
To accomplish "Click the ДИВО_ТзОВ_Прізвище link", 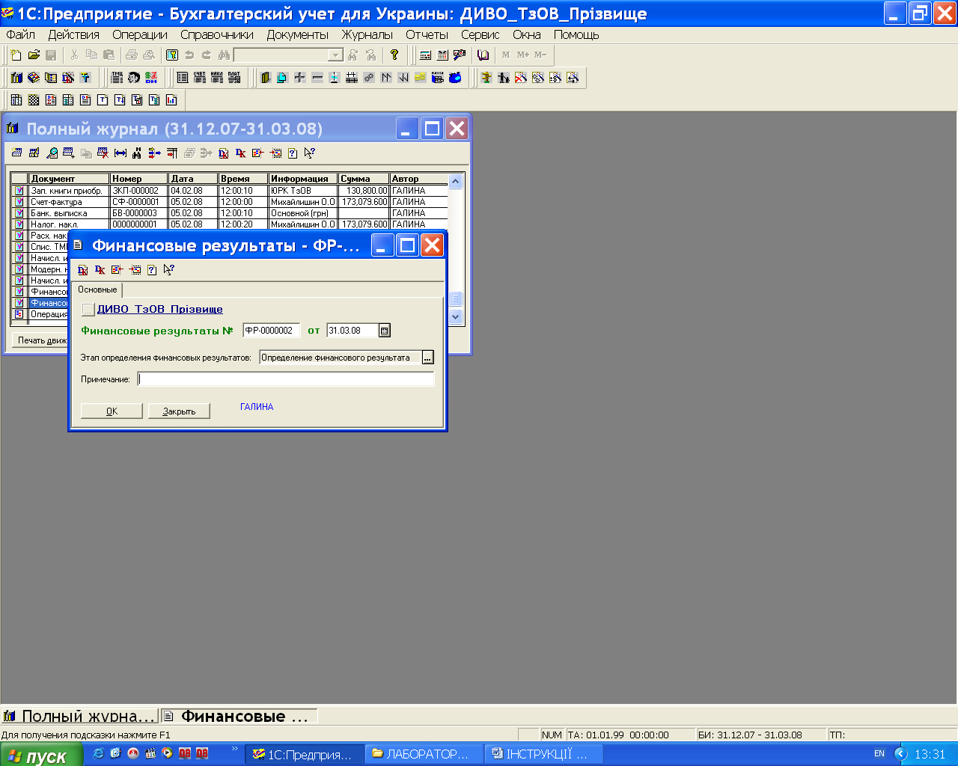I will [x=160, y=309].
